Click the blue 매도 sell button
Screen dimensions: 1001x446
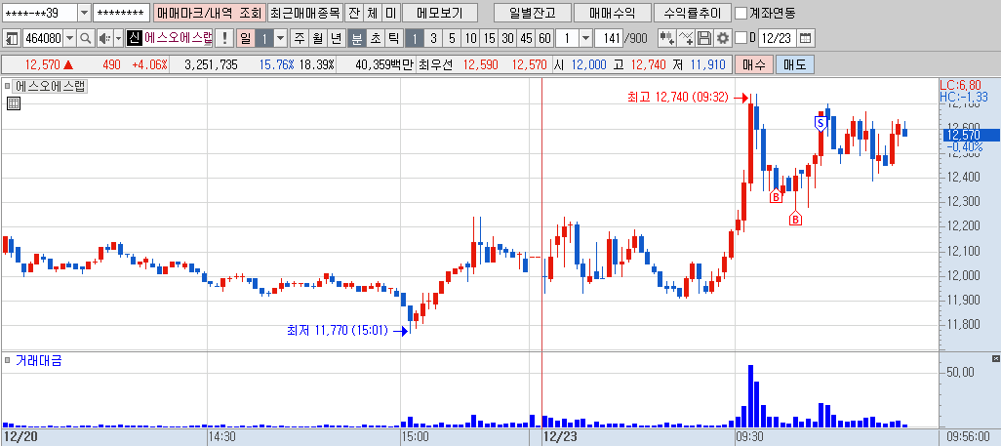pos(795,64)
